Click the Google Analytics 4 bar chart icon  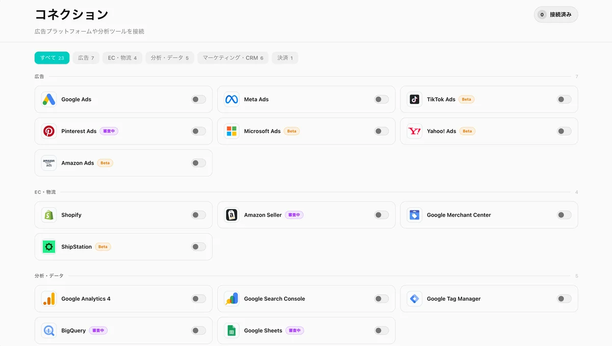[x=48, y=299]
